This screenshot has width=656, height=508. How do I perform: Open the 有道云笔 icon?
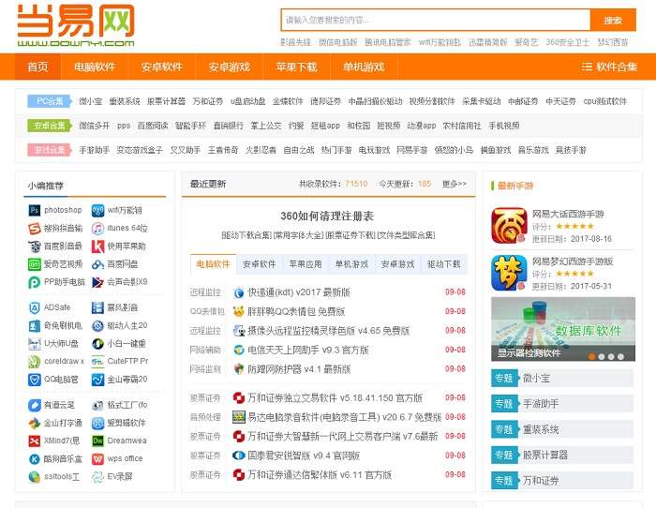(x=35, y=405)
